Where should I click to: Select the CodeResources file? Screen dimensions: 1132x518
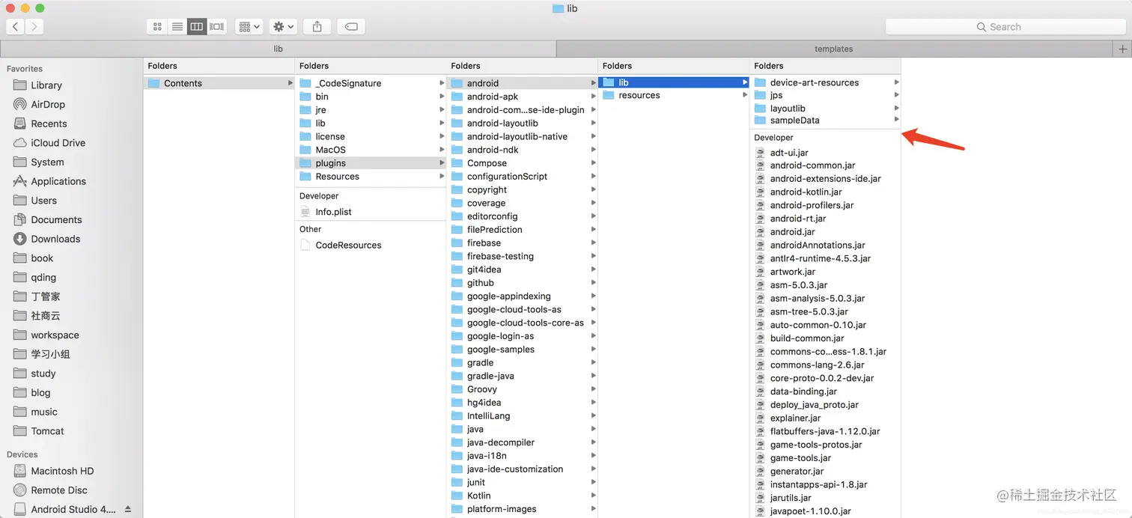pos(371,245)
